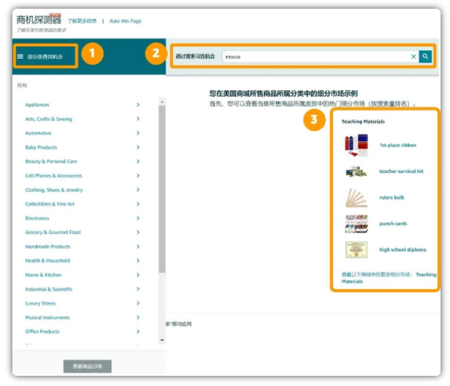The image size is (450, 386).
Task: Expand the Baby Products category chevron
Action: [x=138, y=148]
